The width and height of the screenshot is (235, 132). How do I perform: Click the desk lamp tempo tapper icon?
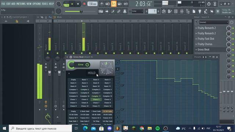(206, 11)
